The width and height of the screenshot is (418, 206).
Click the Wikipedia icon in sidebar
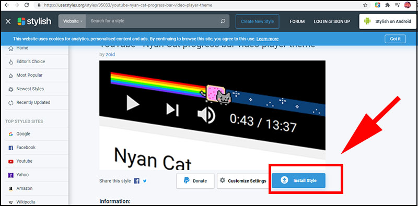[x=10, y=202]
